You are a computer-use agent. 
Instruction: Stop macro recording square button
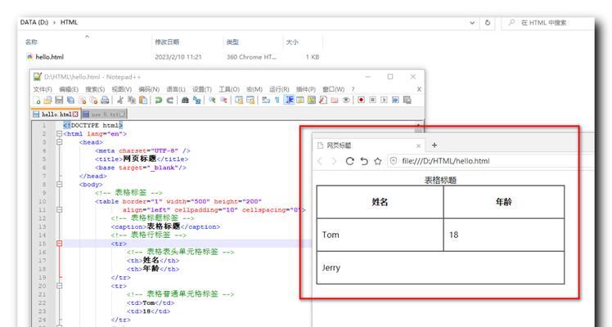(x=373, y=101)
